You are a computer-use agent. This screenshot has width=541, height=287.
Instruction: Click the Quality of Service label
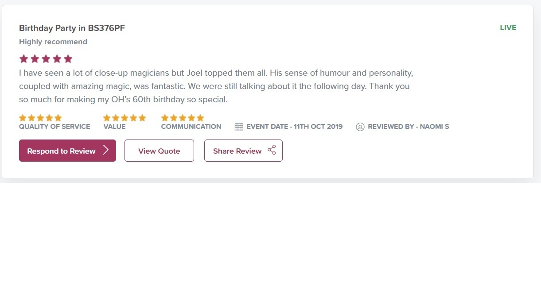[54, 127]
